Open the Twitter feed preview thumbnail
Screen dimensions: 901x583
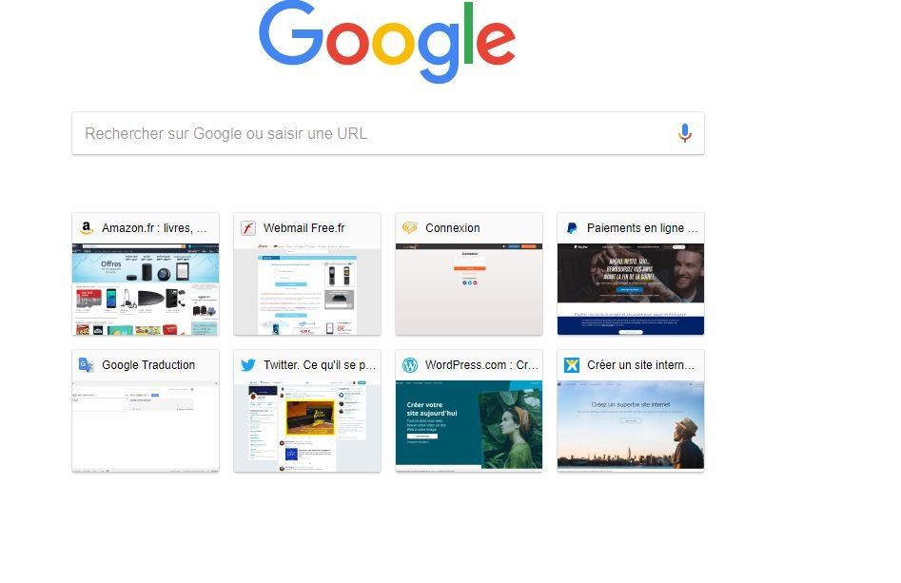point(307,426)
